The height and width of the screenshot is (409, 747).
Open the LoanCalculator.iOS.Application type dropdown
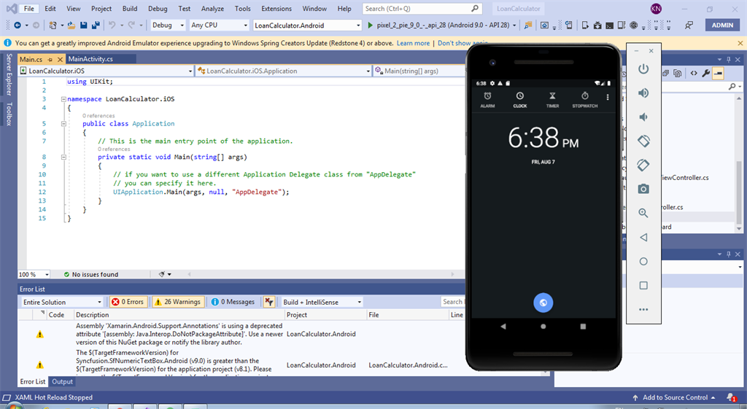click(x=284, y=71)
